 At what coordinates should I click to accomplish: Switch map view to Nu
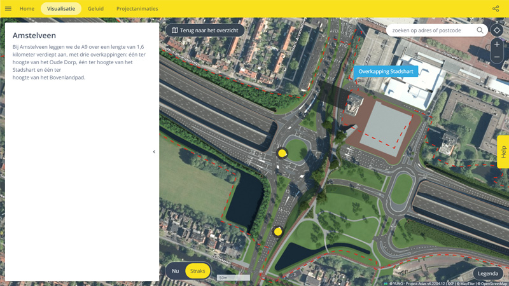coord(176,271)
